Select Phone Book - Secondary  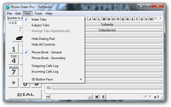point(54,58)
